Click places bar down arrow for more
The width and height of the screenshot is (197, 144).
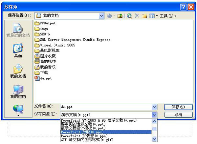click(x=18, y=115)
